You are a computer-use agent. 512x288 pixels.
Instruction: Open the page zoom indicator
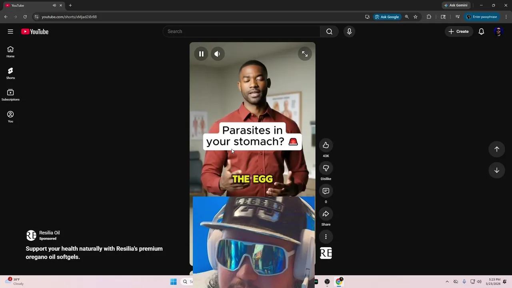tap(407, 17)
